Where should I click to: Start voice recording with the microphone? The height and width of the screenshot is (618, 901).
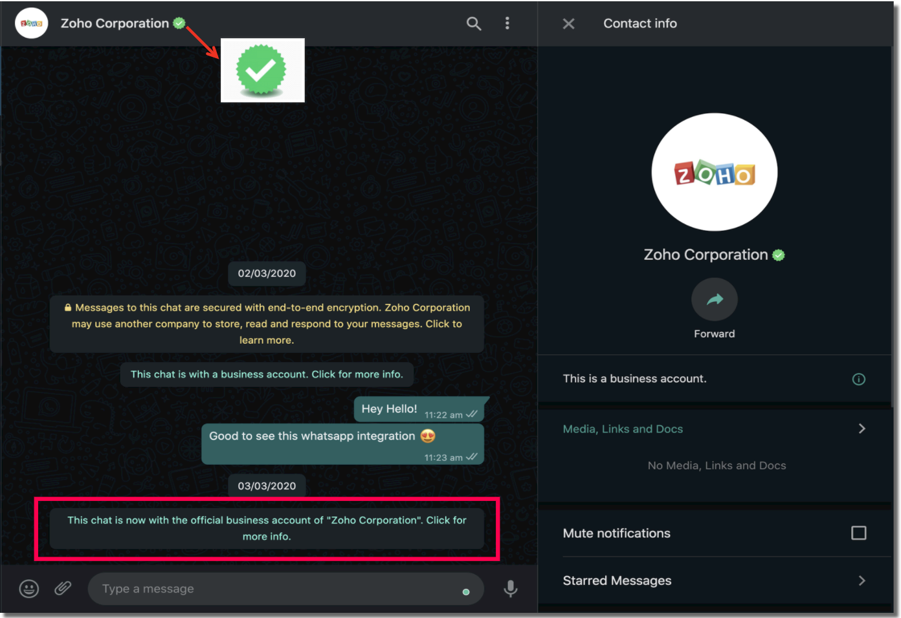pos(510,589)
